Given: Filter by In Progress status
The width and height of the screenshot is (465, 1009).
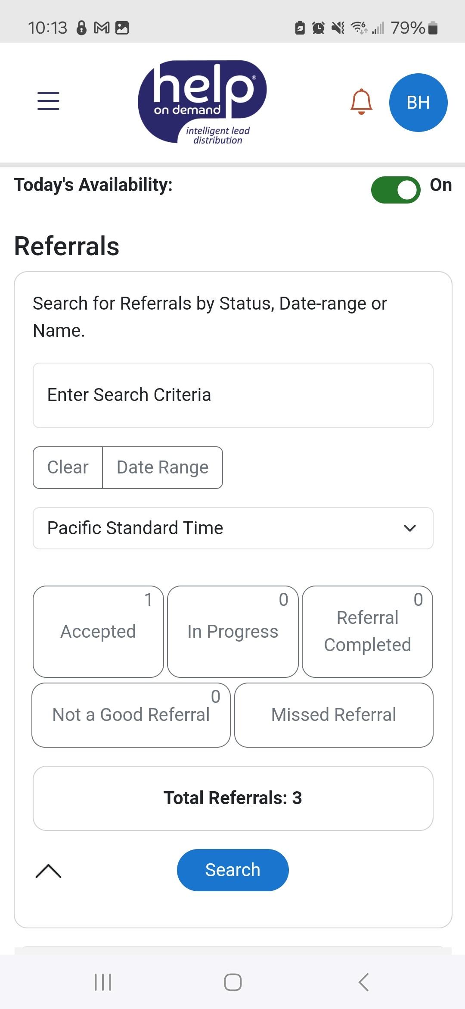Looking at the screenshot, I should coord(232,632).
